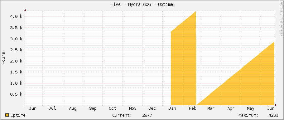Select the maximum value 4231
The image size is (284, 120).
(273, 115)
